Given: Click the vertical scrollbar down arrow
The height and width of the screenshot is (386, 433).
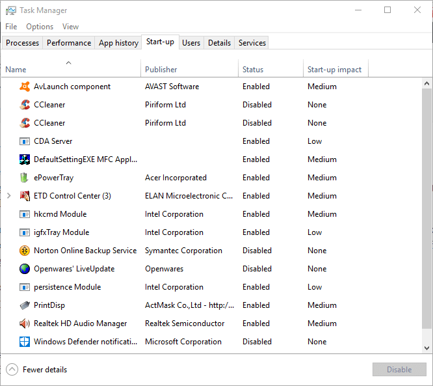Looking at the screenshot, I should point(426,348).
